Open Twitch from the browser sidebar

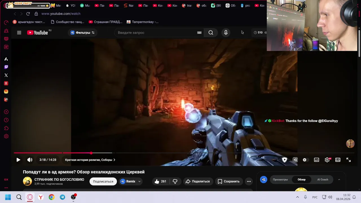click(6, 67)
